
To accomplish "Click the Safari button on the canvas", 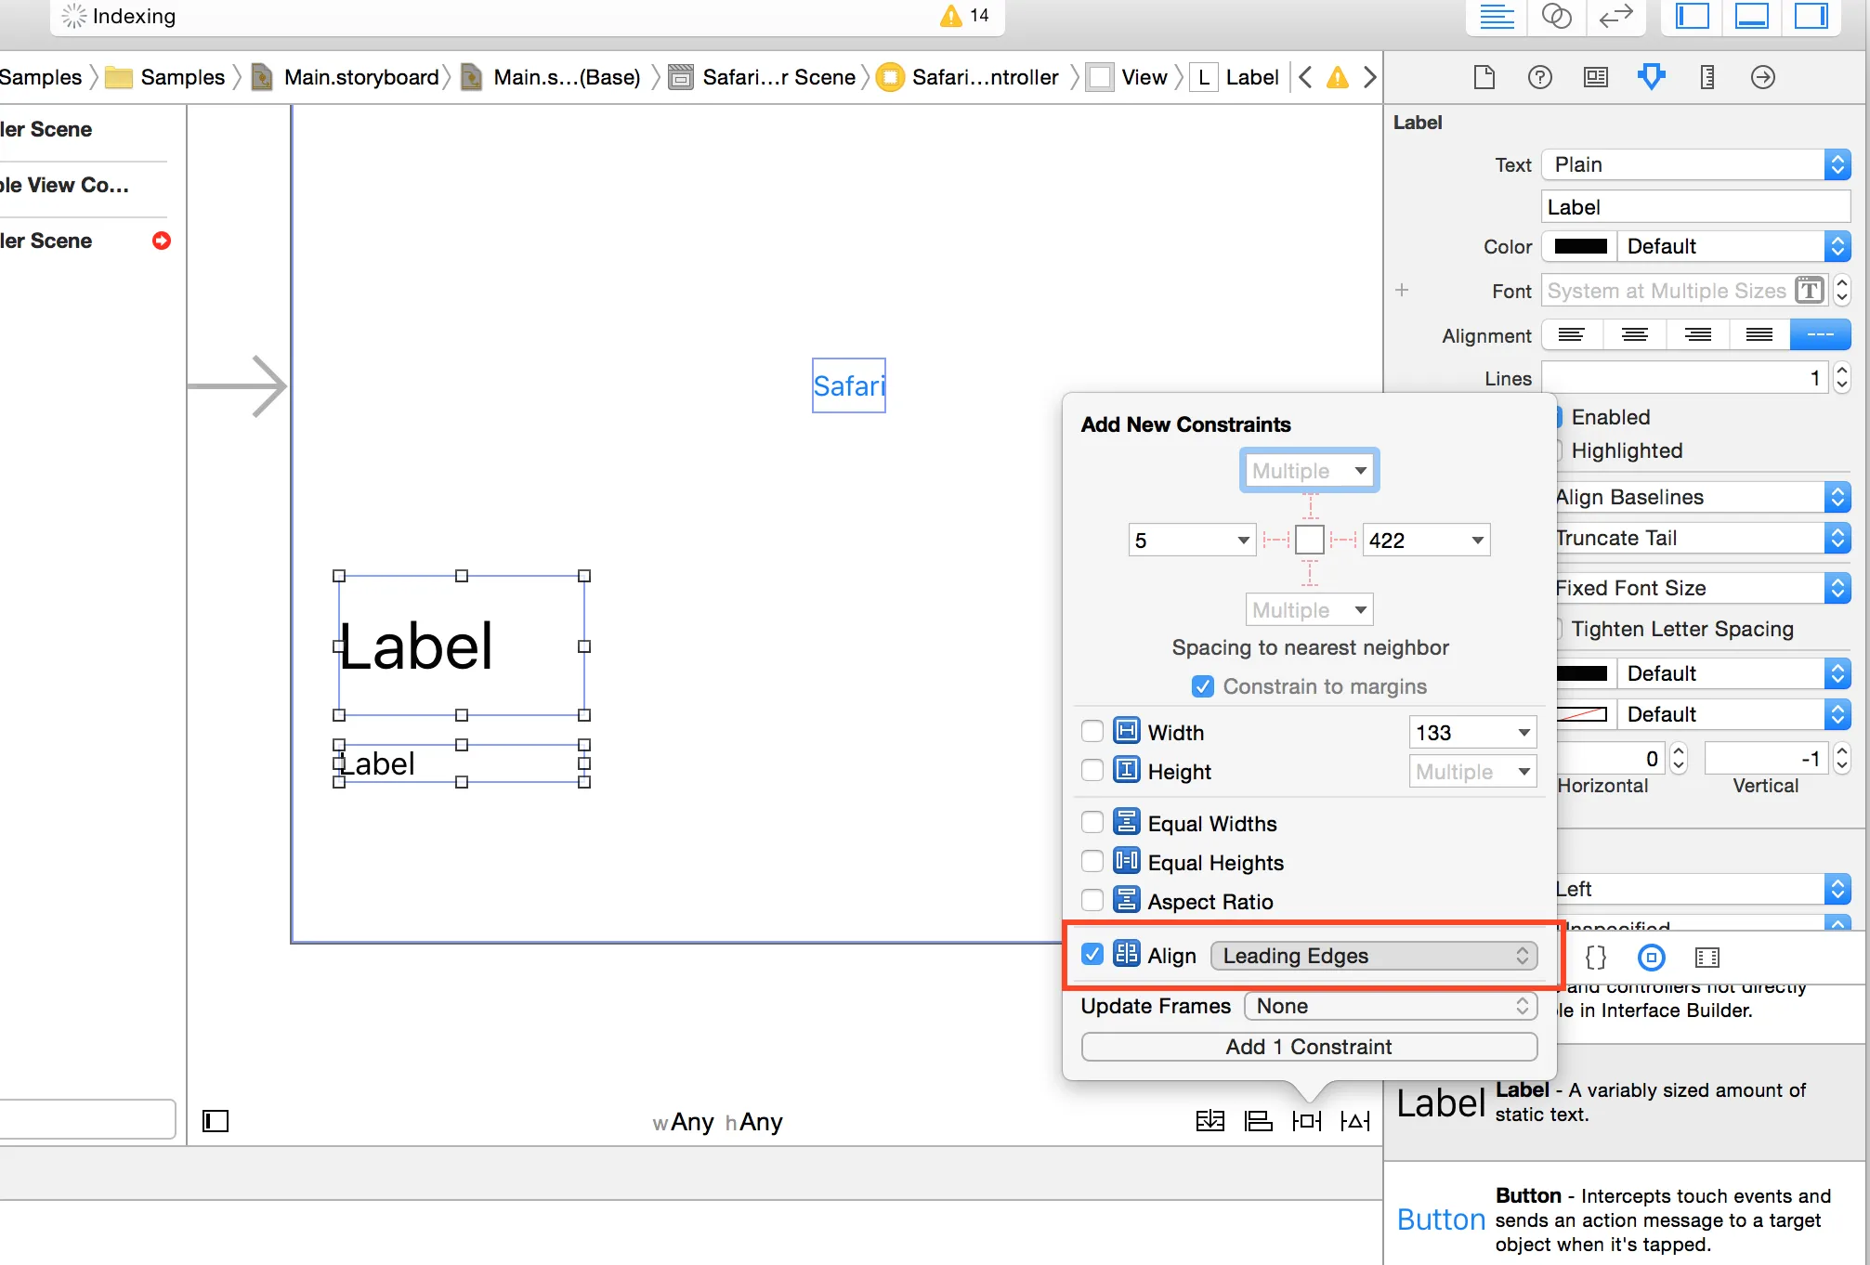I will [848, 385].
